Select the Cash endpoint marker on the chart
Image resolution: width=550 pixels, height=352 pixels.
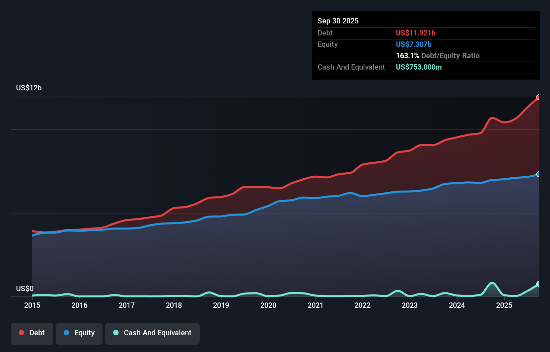coord(539,284)
